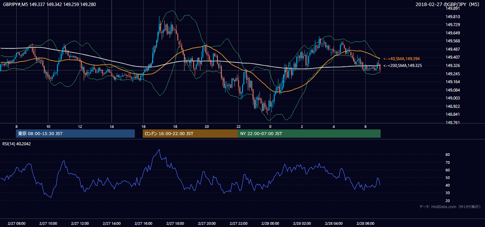Select the NY 22:00-07:00 JST session bar
The height and width of the screenshot is (227, 485).
pyautogui.click(x=309, y=134)
